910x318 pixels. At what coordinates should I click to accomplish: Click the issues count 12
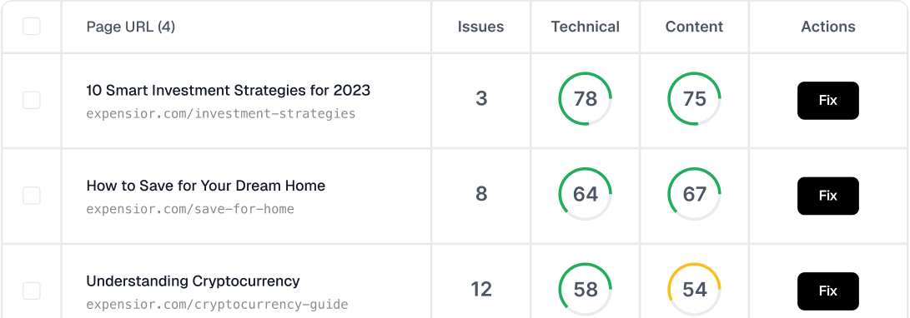(481, 289)
